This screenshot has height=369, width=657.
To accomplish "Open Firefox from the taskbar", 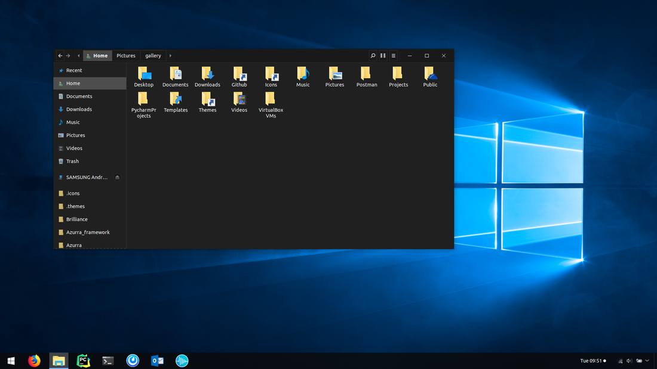I will click(x=34, y=361).
